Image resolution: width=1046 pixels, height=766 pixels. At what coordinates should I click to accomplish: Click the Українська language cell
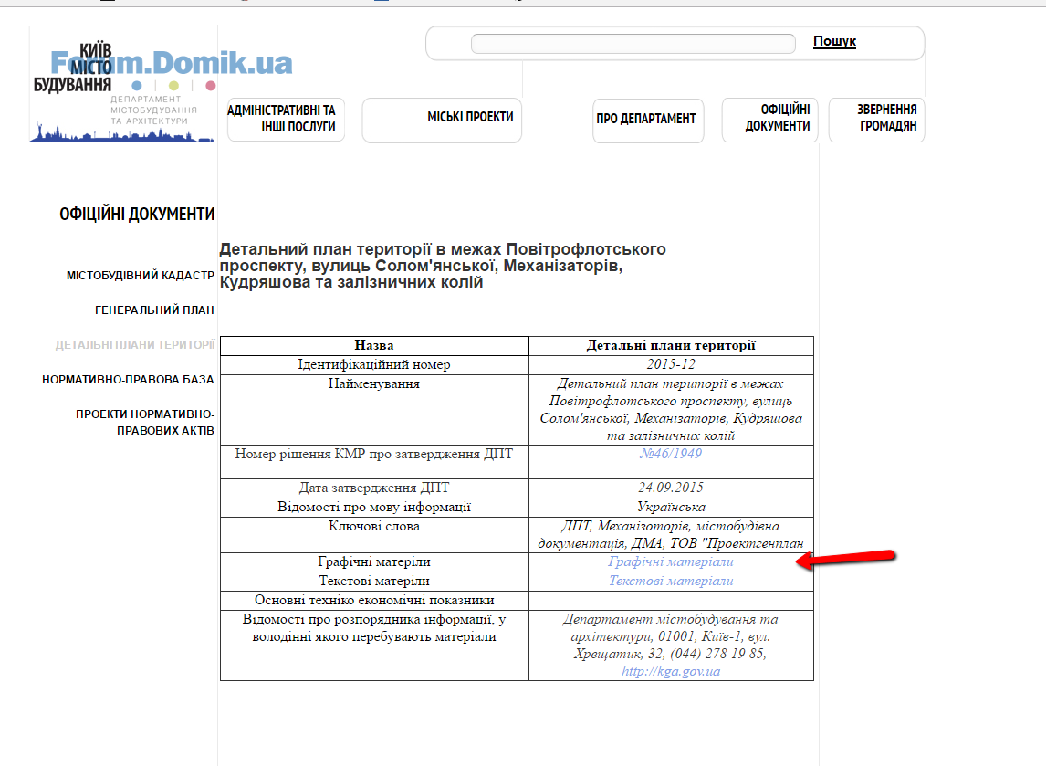(671, 507)
